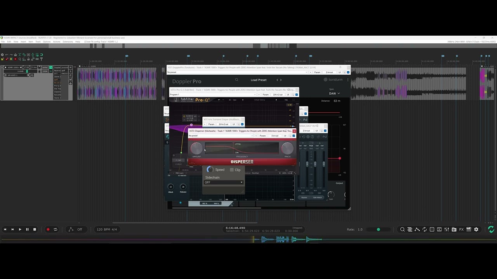Click Param button in DopplerPro window header

(317, 72)
